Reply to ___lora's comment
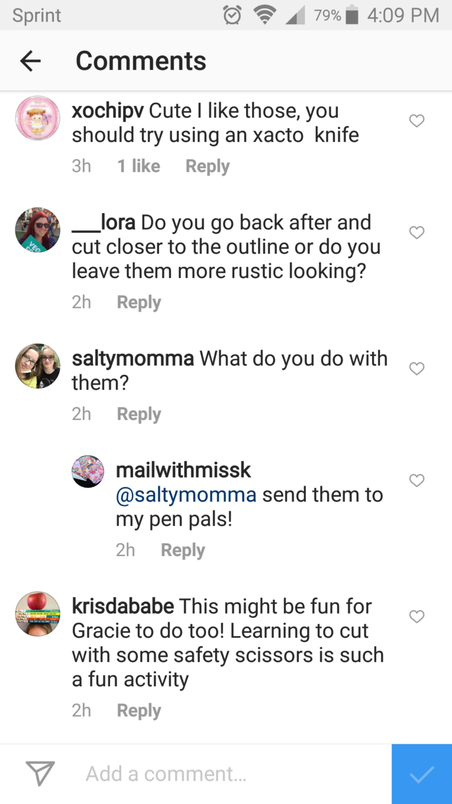Screen dimensions: 452x804 coord(139,302)
